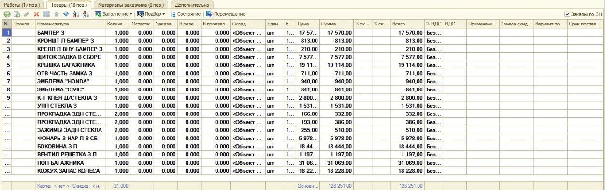Open the Заполнение dropdown
The width and height of the screenshot is (605, 190).
[x=114, y=14]
